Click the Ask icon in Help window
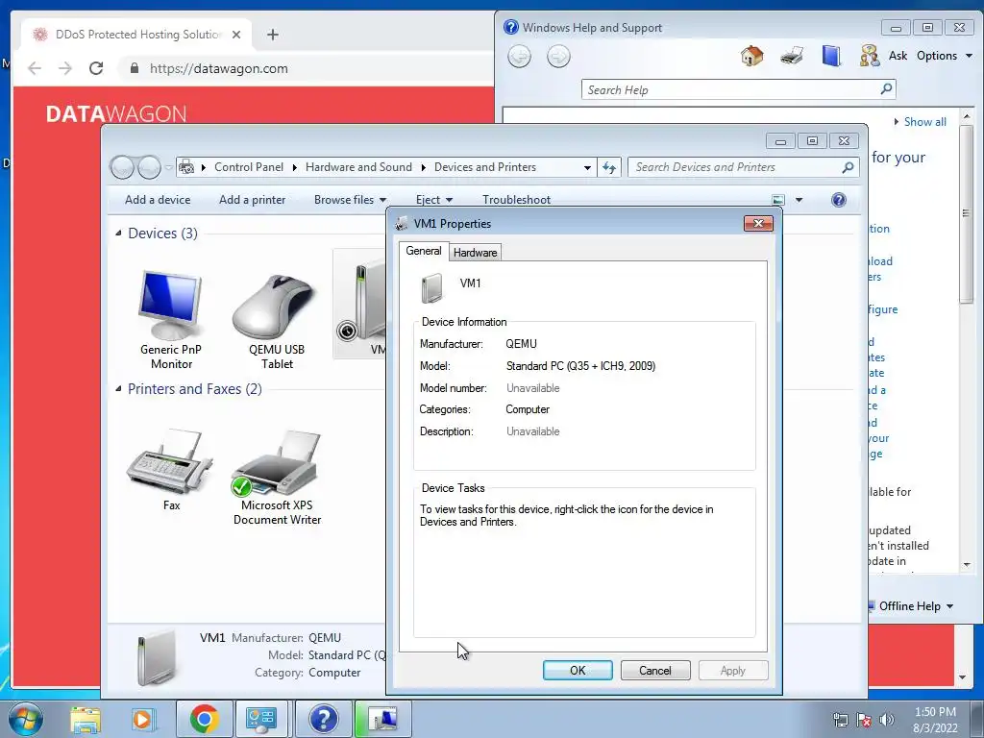The width and height of the screenshot is (984, 738). 869,56
